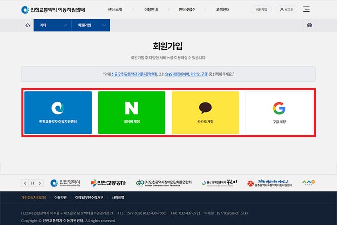This screenshot has height=225, width=337.
Task: Open the 고객센터 menu
Action: click(x=223, y=9)
